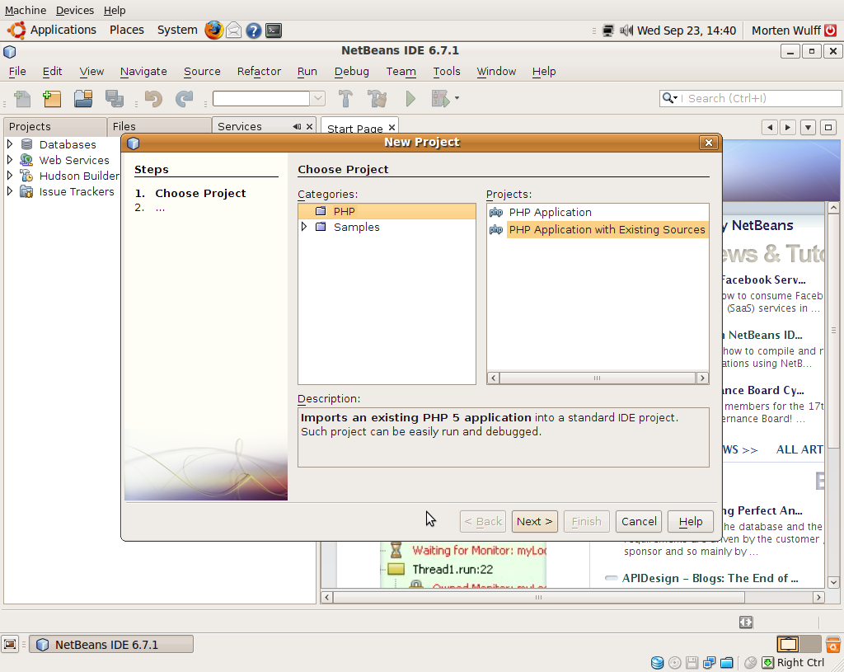Click the New File toolbar icon
This screenshot has height=672, width=844.
point(22,99)
